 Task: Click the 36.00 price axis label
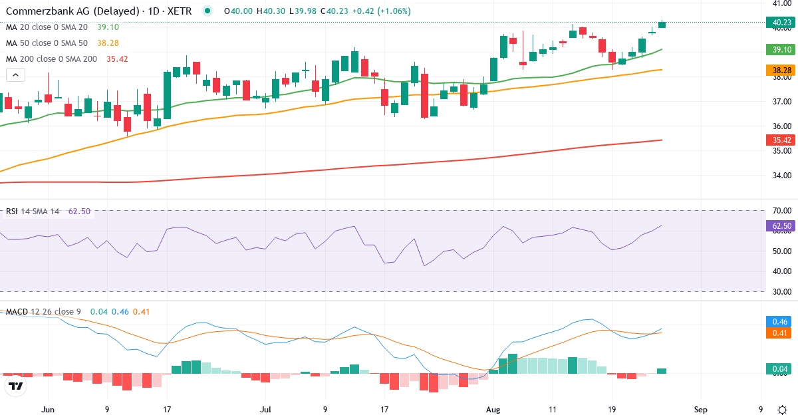tap(781, 126)
